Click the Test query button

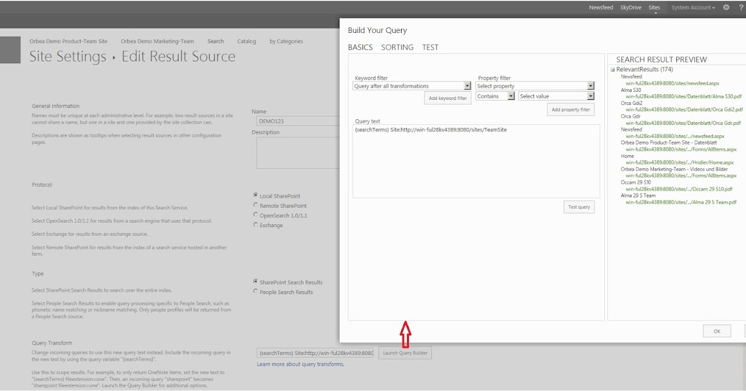click(579, 207)
